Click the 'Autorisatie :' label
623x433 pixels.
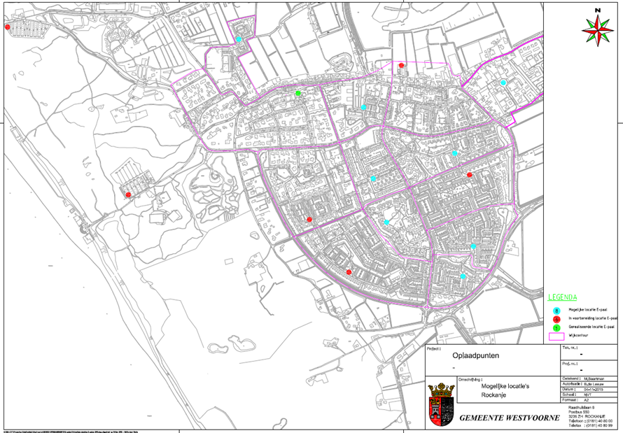[x=573, y=384]
